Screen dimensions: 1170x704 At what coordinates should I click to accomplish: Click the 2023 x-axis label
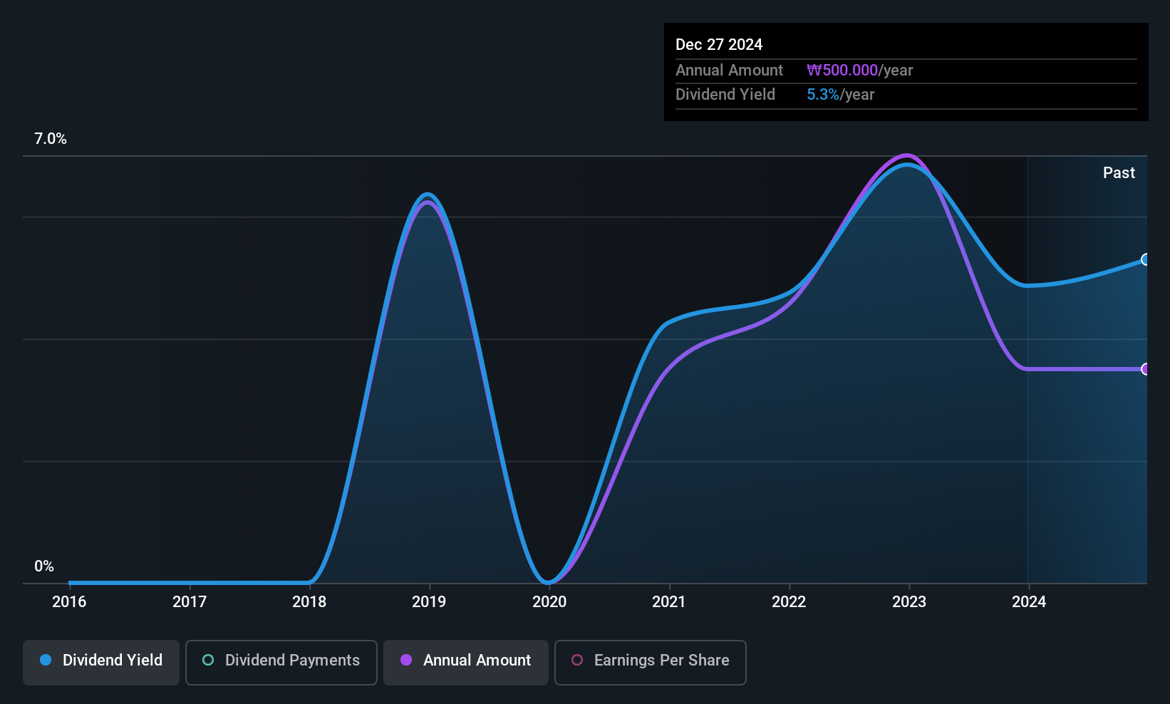pyautogui.click(x=909, y=602)
